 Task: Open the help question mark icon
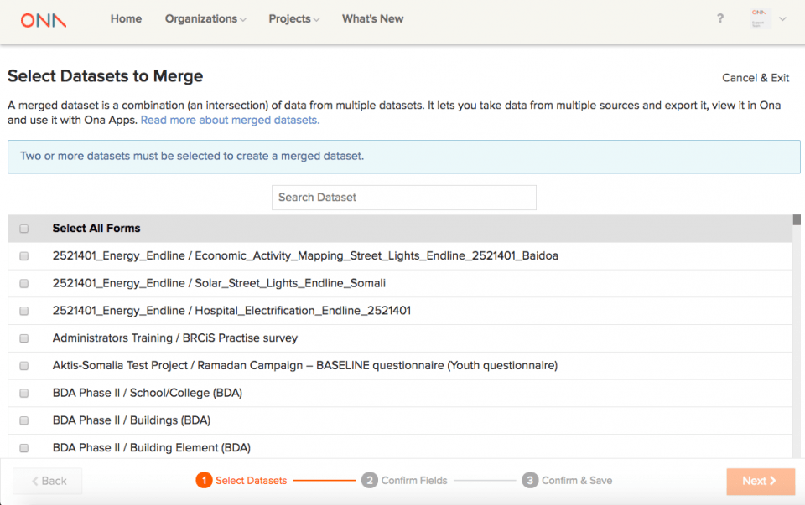pyautogui.click(x=719, y=18)
